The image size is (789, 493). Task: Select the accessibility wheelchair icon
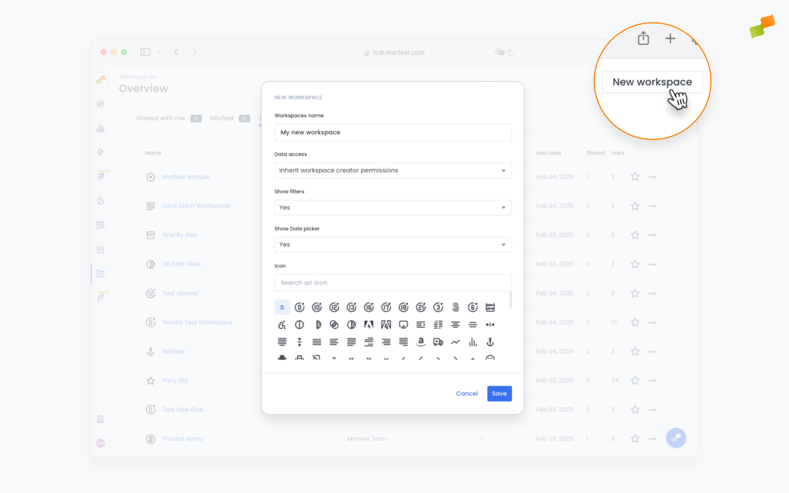point(283,324)
